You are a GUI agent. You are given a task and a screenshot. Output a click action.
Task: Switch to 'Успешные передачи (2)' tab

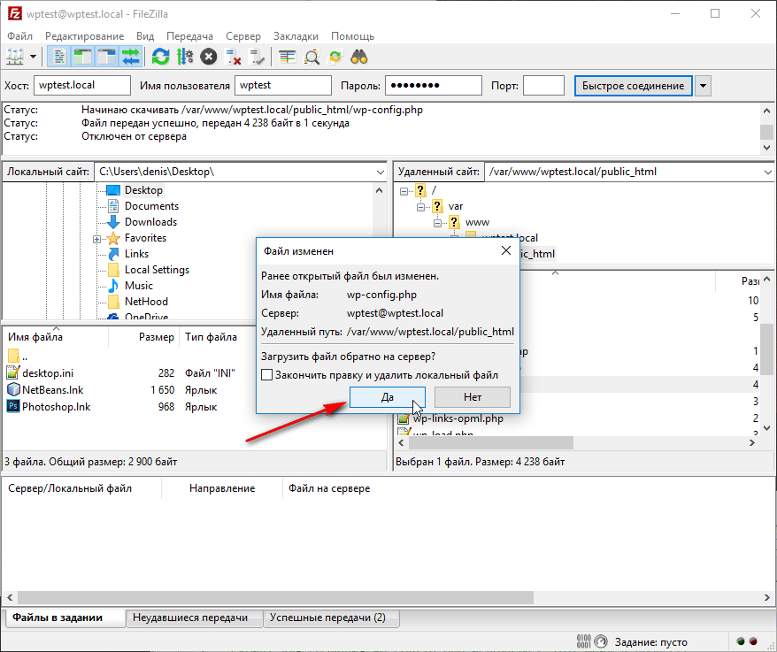pos(327,617)
